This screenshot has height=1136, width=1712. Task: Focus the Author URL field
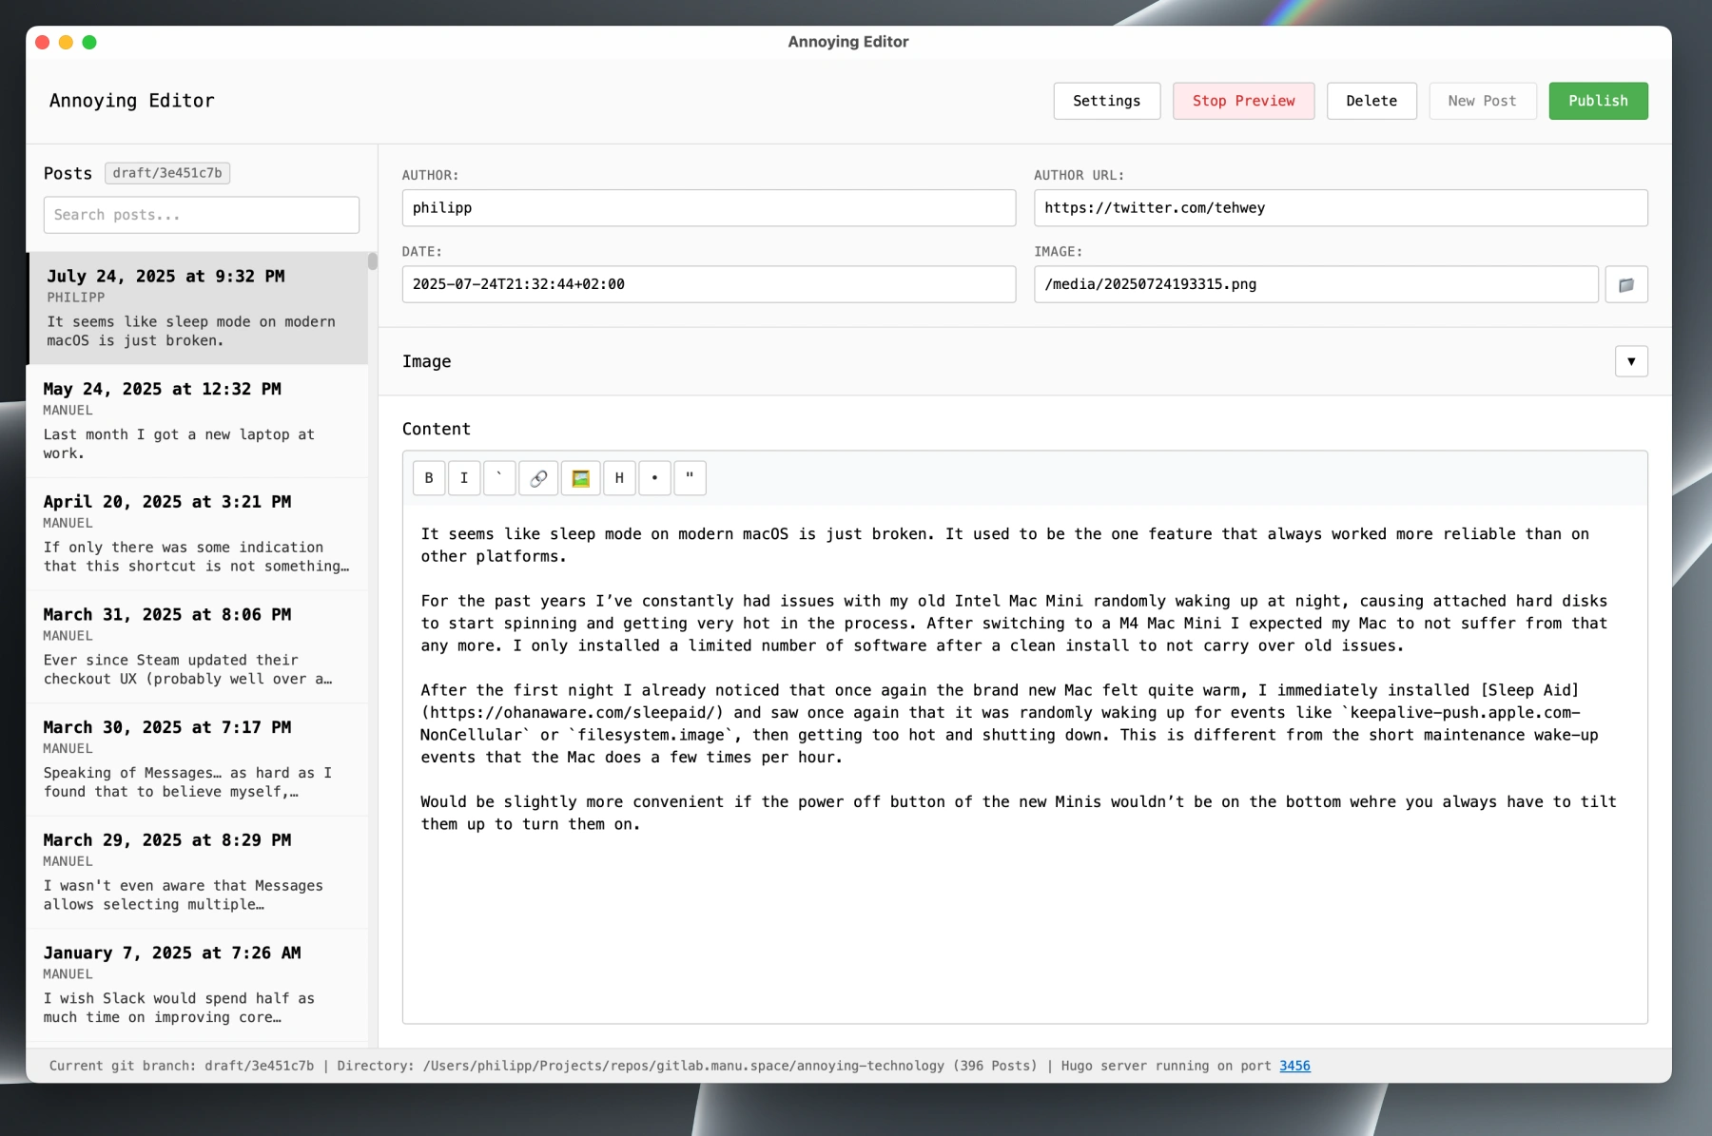coord(1339,208)
